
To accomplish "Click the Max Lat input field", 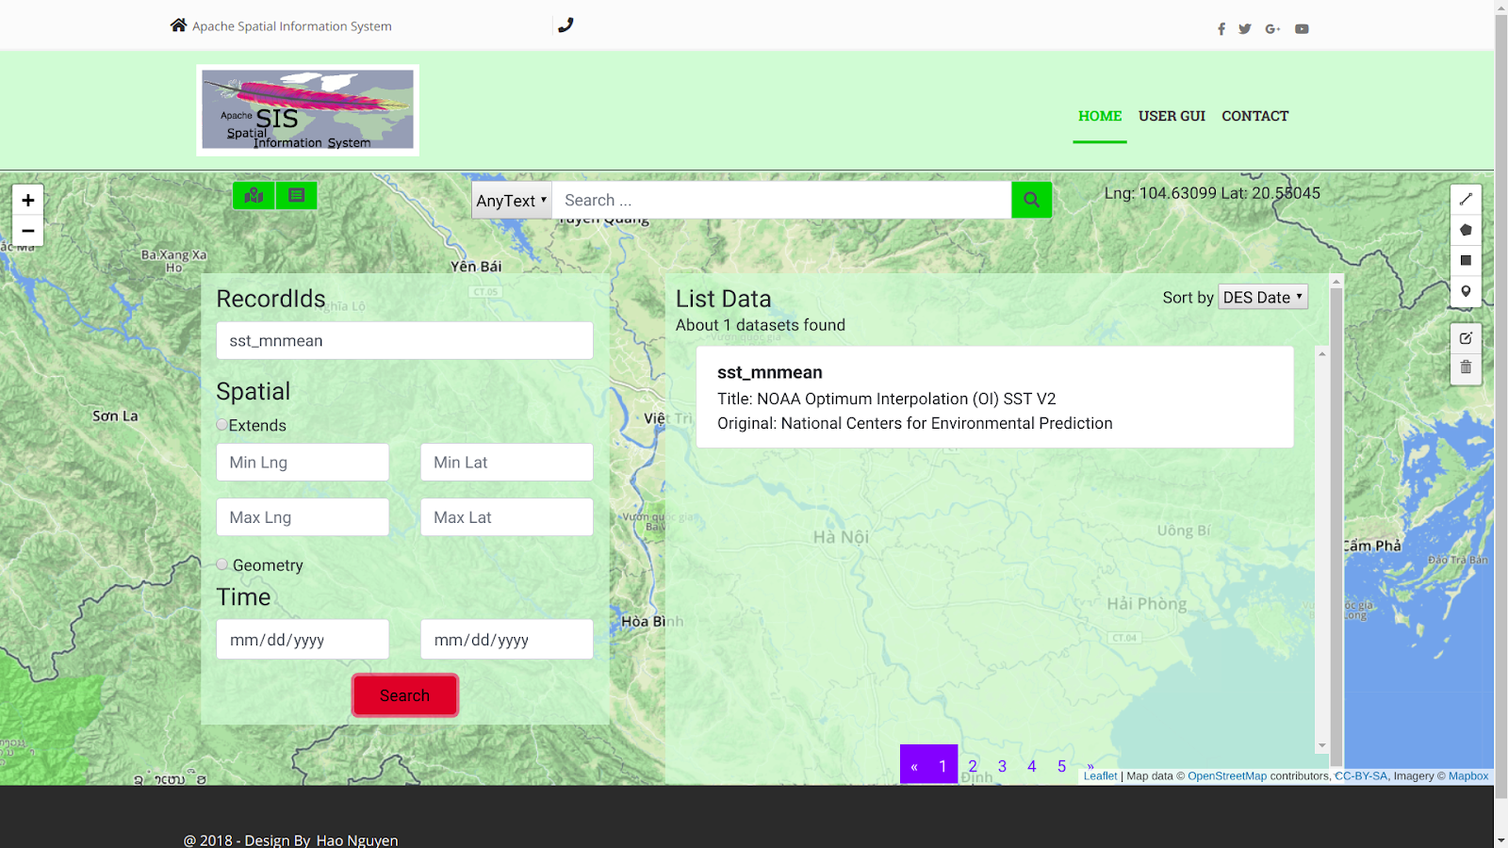I will [x=506, y=517].
